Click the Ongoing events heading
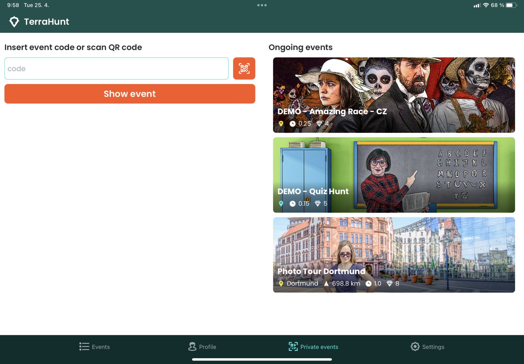Viewport: 524px width, 364px height. (300, 47)
